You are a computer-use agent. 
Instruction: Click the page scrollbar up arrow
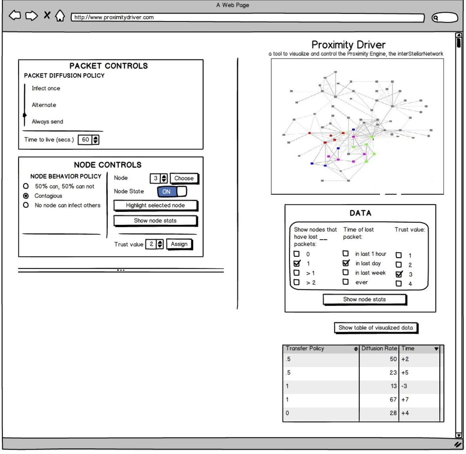(x=459, y=35)
